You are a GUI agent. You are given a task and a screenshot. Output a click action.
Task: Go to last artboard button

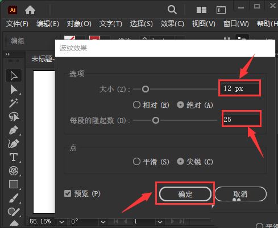pyautogui.click(x=181, y=221)
